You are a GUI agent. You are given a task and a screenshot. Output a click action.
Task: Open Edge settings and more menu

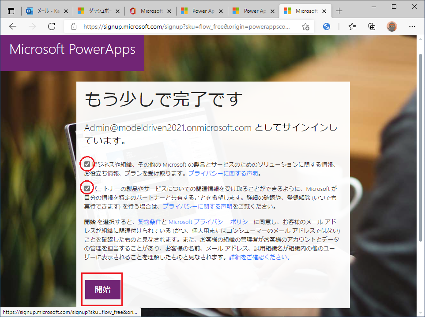point(412,26)
